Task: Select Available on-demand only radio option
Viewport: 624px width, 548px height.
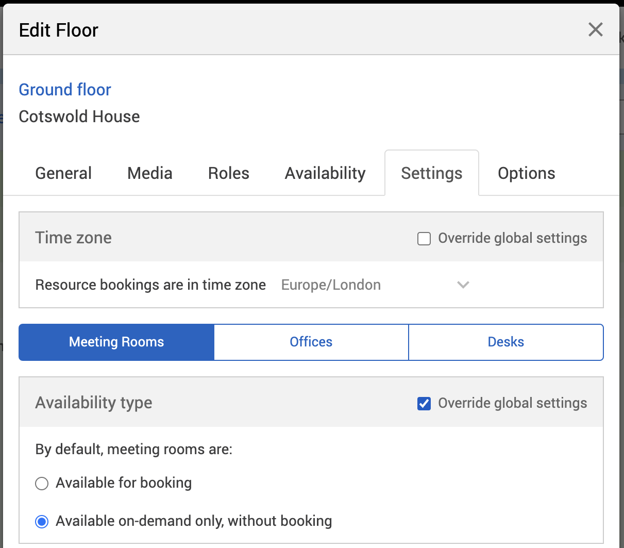Action: (42, 522)
